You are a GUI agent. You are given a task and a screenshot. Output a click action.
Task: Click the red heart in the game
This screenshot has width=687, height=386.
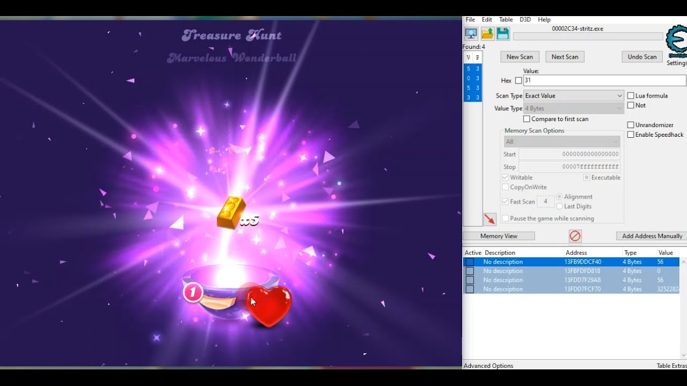click(269, 306)
